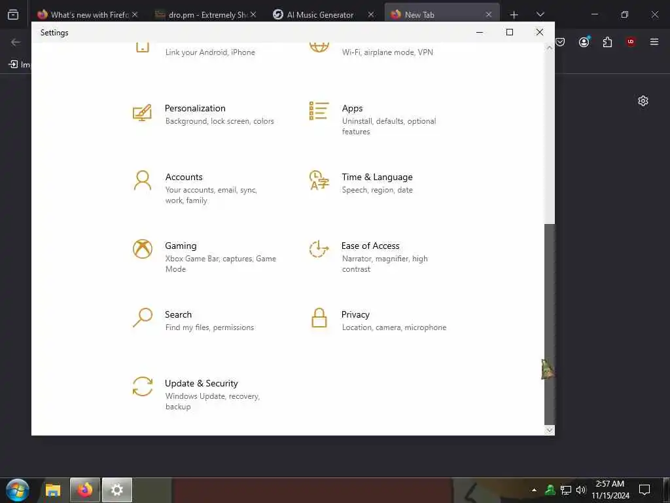
Task: Open a new Firefox tab
Action: point(514,15)
